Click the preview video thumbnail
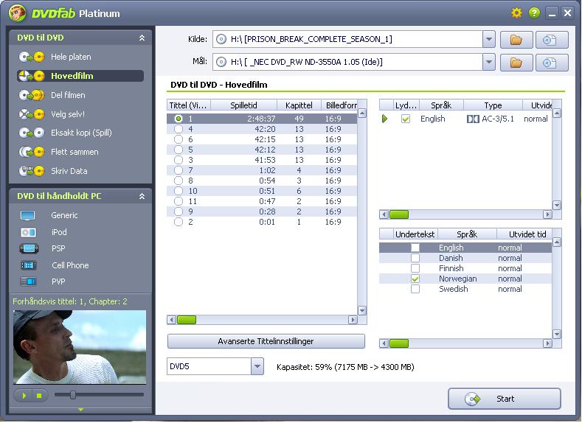This screenshot has width=582, height=423. (x=80, y=347)
